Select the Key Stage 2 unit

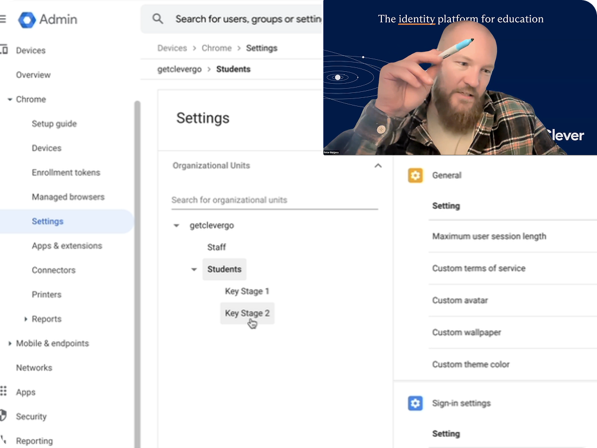(247, 313)
